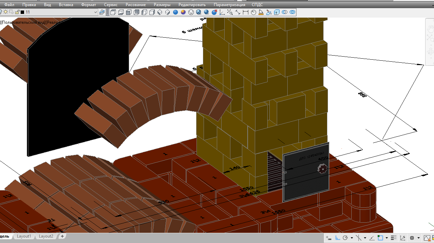This screenshot has width=434, height=243.
Task: Expand the workspace gear dropdown arrow
Action: [419, 238]
